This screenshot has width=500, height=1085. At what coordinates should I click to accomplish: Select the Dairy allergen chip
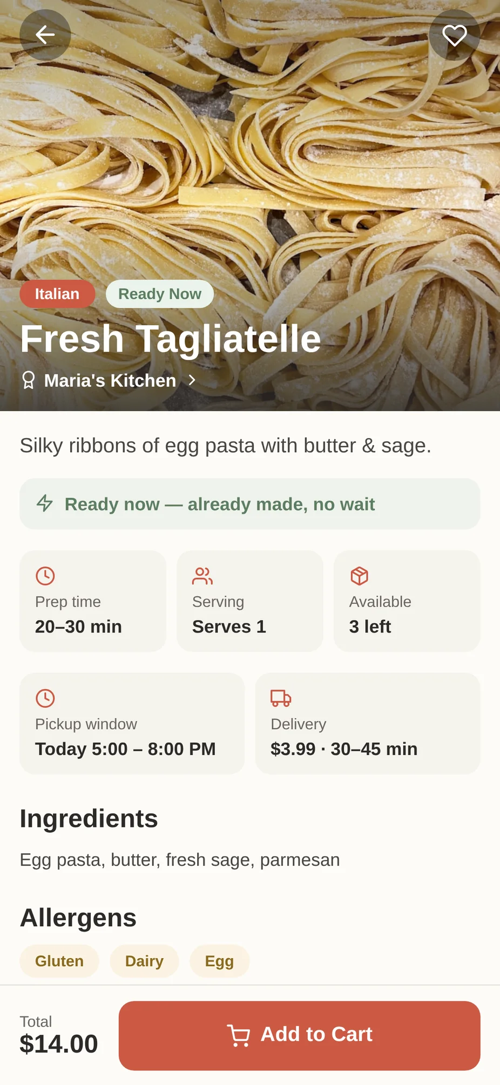pos(144,961)
